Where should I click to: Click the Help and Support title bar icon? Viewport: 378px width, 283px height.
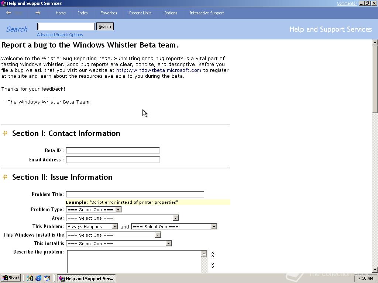[3, 3]
